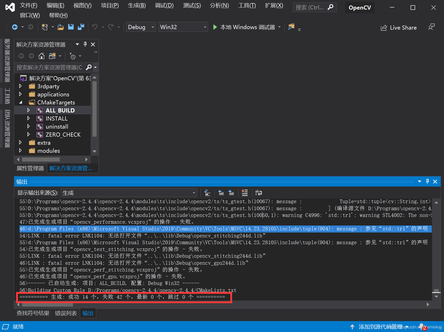Open the 调试(D) menu

pyautogui.click(x=164, y=5)
